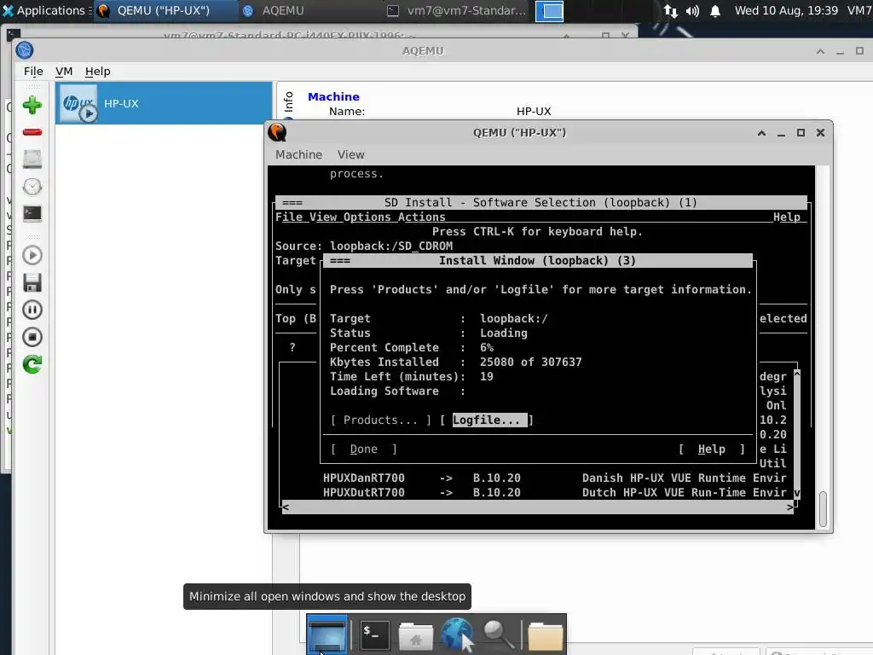
Task: Launch the terminal from the dock
Action: click(374, 635)
